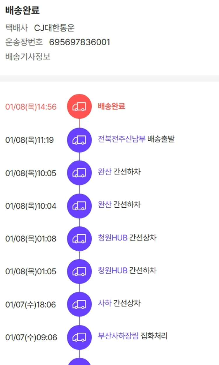Image resolution: width=219 pixels, height=365 pixels.
Task: Open the 완산 link at 10:05
Action: pyautogui.click(x=105, y=172)
